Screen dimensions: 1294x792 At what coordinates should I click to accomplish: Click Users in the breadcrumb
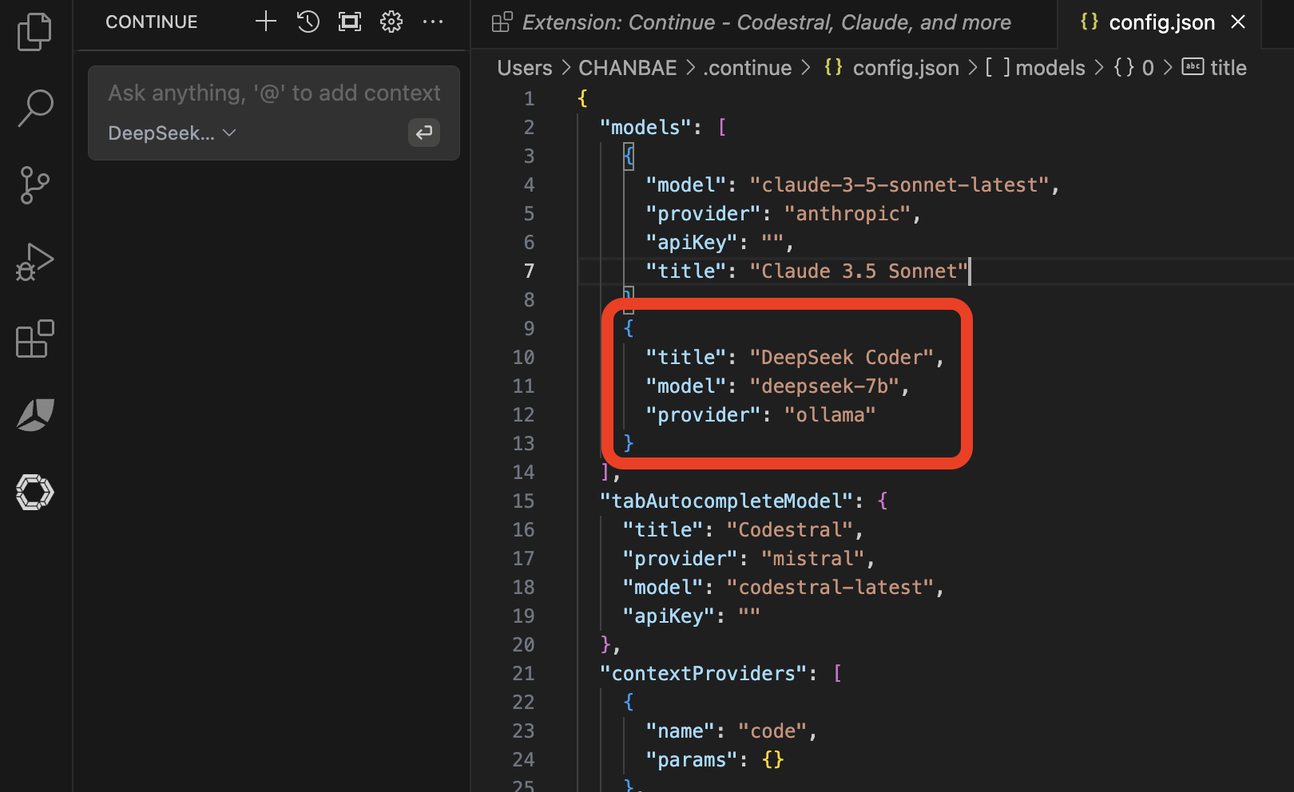(525, 68)
